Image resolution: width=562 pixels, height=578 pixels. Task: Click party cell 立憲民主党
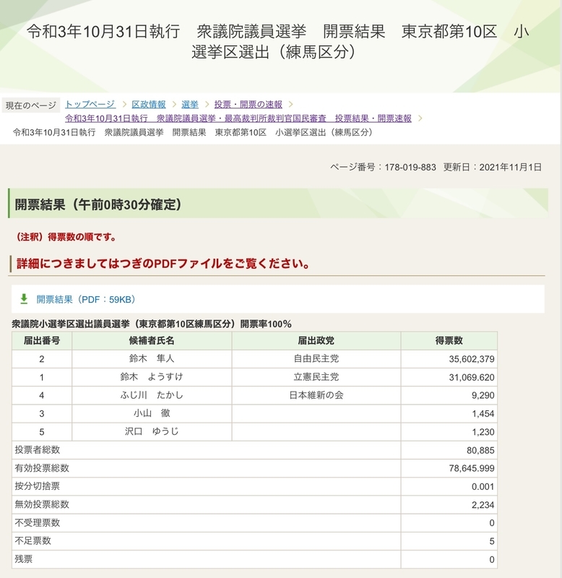[316, 376]
